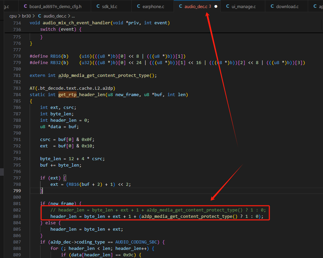Viewport: 323px width, 258px height.
Task: Click the unsaved dot on audio_dec.c tab
Action: pyautogui.click(x=216, y=6)
